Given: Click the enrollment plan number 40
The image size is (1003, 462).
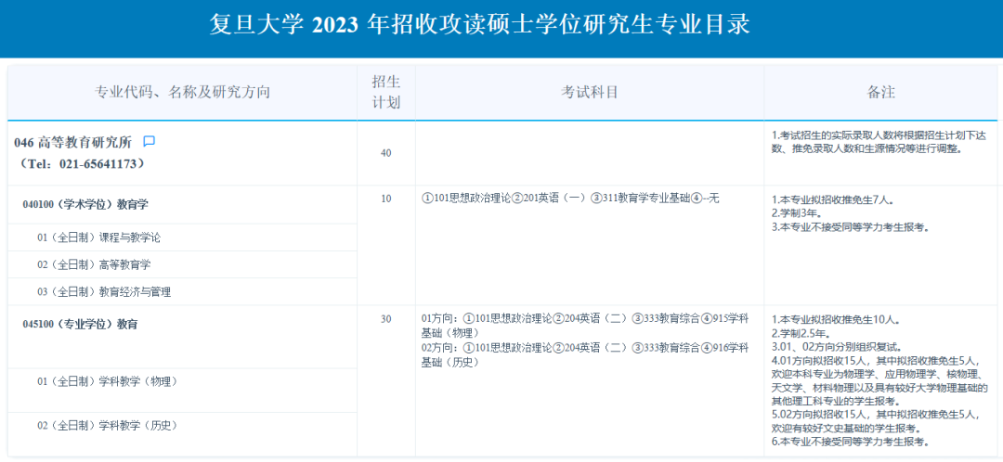Looking at the screenshot, I should pyautogui.click(x=386, y=152).
